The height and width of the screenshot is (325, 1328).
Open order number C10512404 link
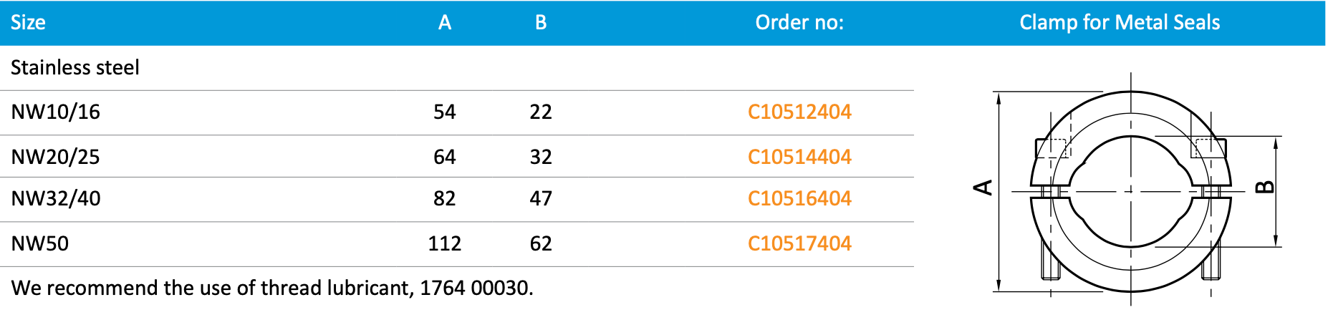click(799, 112)
